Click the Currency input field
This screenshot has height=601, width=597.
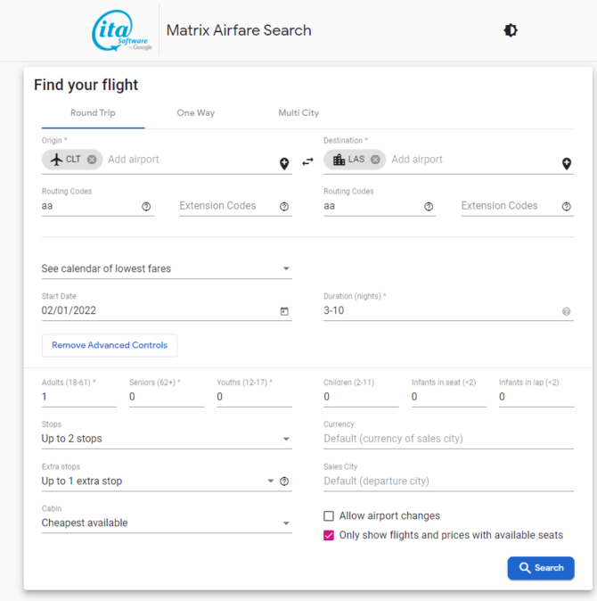[x=448, y=439]
